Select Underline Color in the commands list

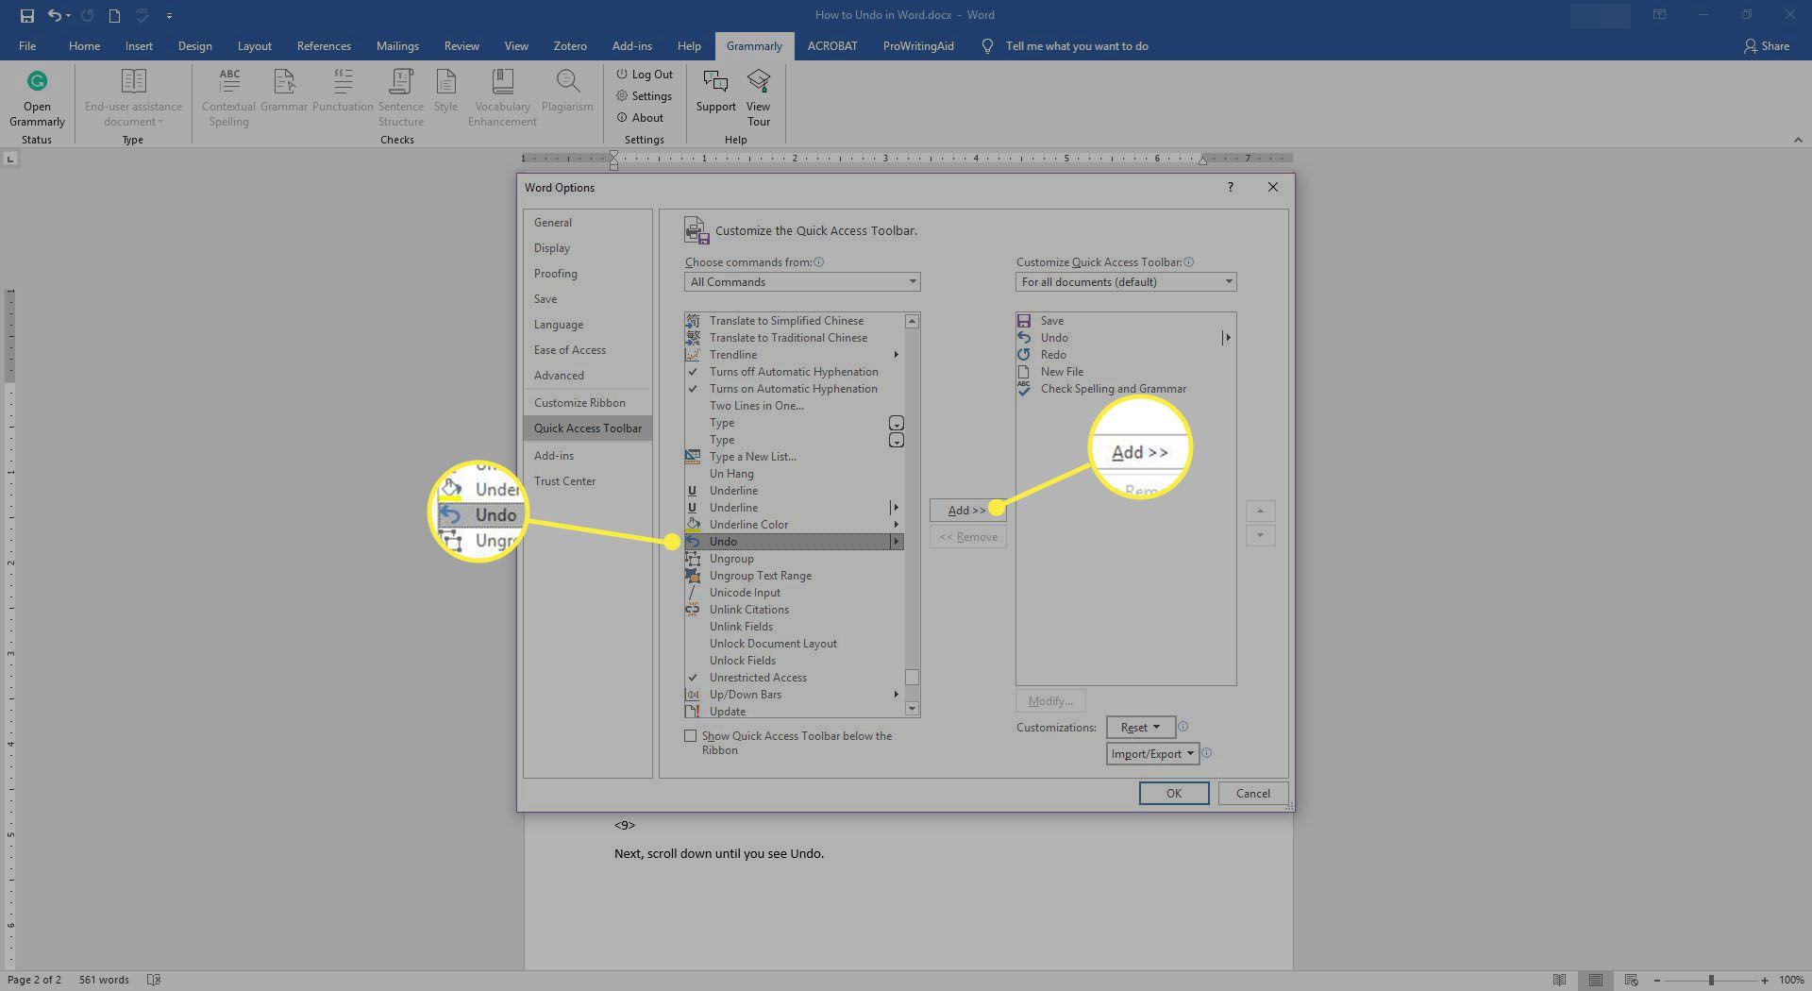[794, 524]
